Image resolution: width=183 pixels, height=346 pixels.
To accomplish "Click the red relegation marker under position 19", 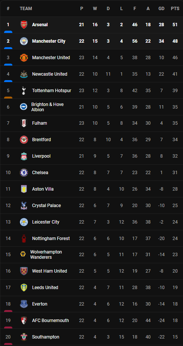I will (8, 327).
